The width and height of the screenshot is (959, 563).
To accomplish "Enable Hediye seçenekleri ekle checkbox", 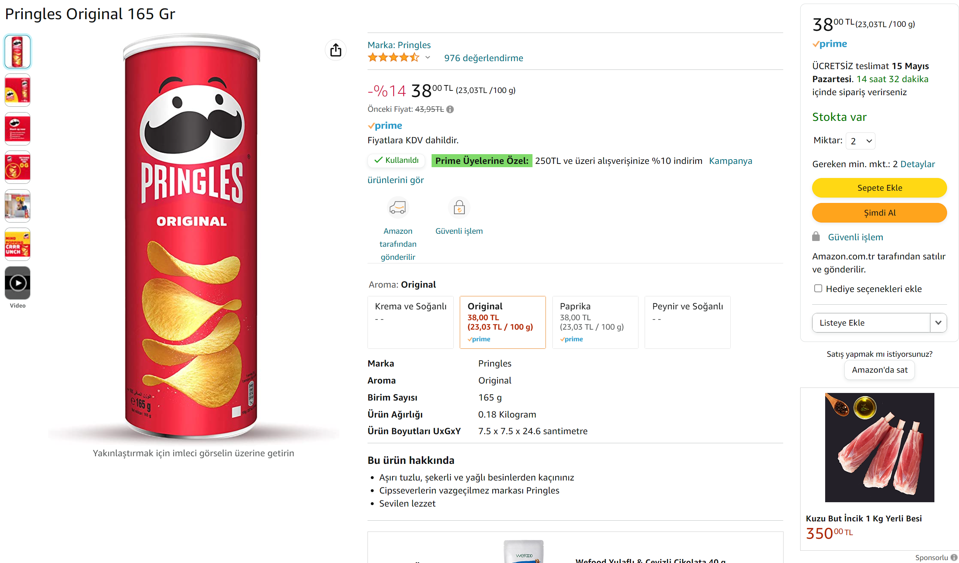I will [x=818, y=288].
